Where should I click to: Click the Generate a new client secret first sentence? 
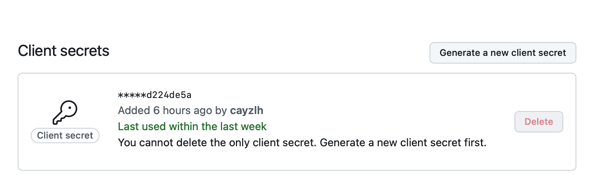(x=403, y=143)
